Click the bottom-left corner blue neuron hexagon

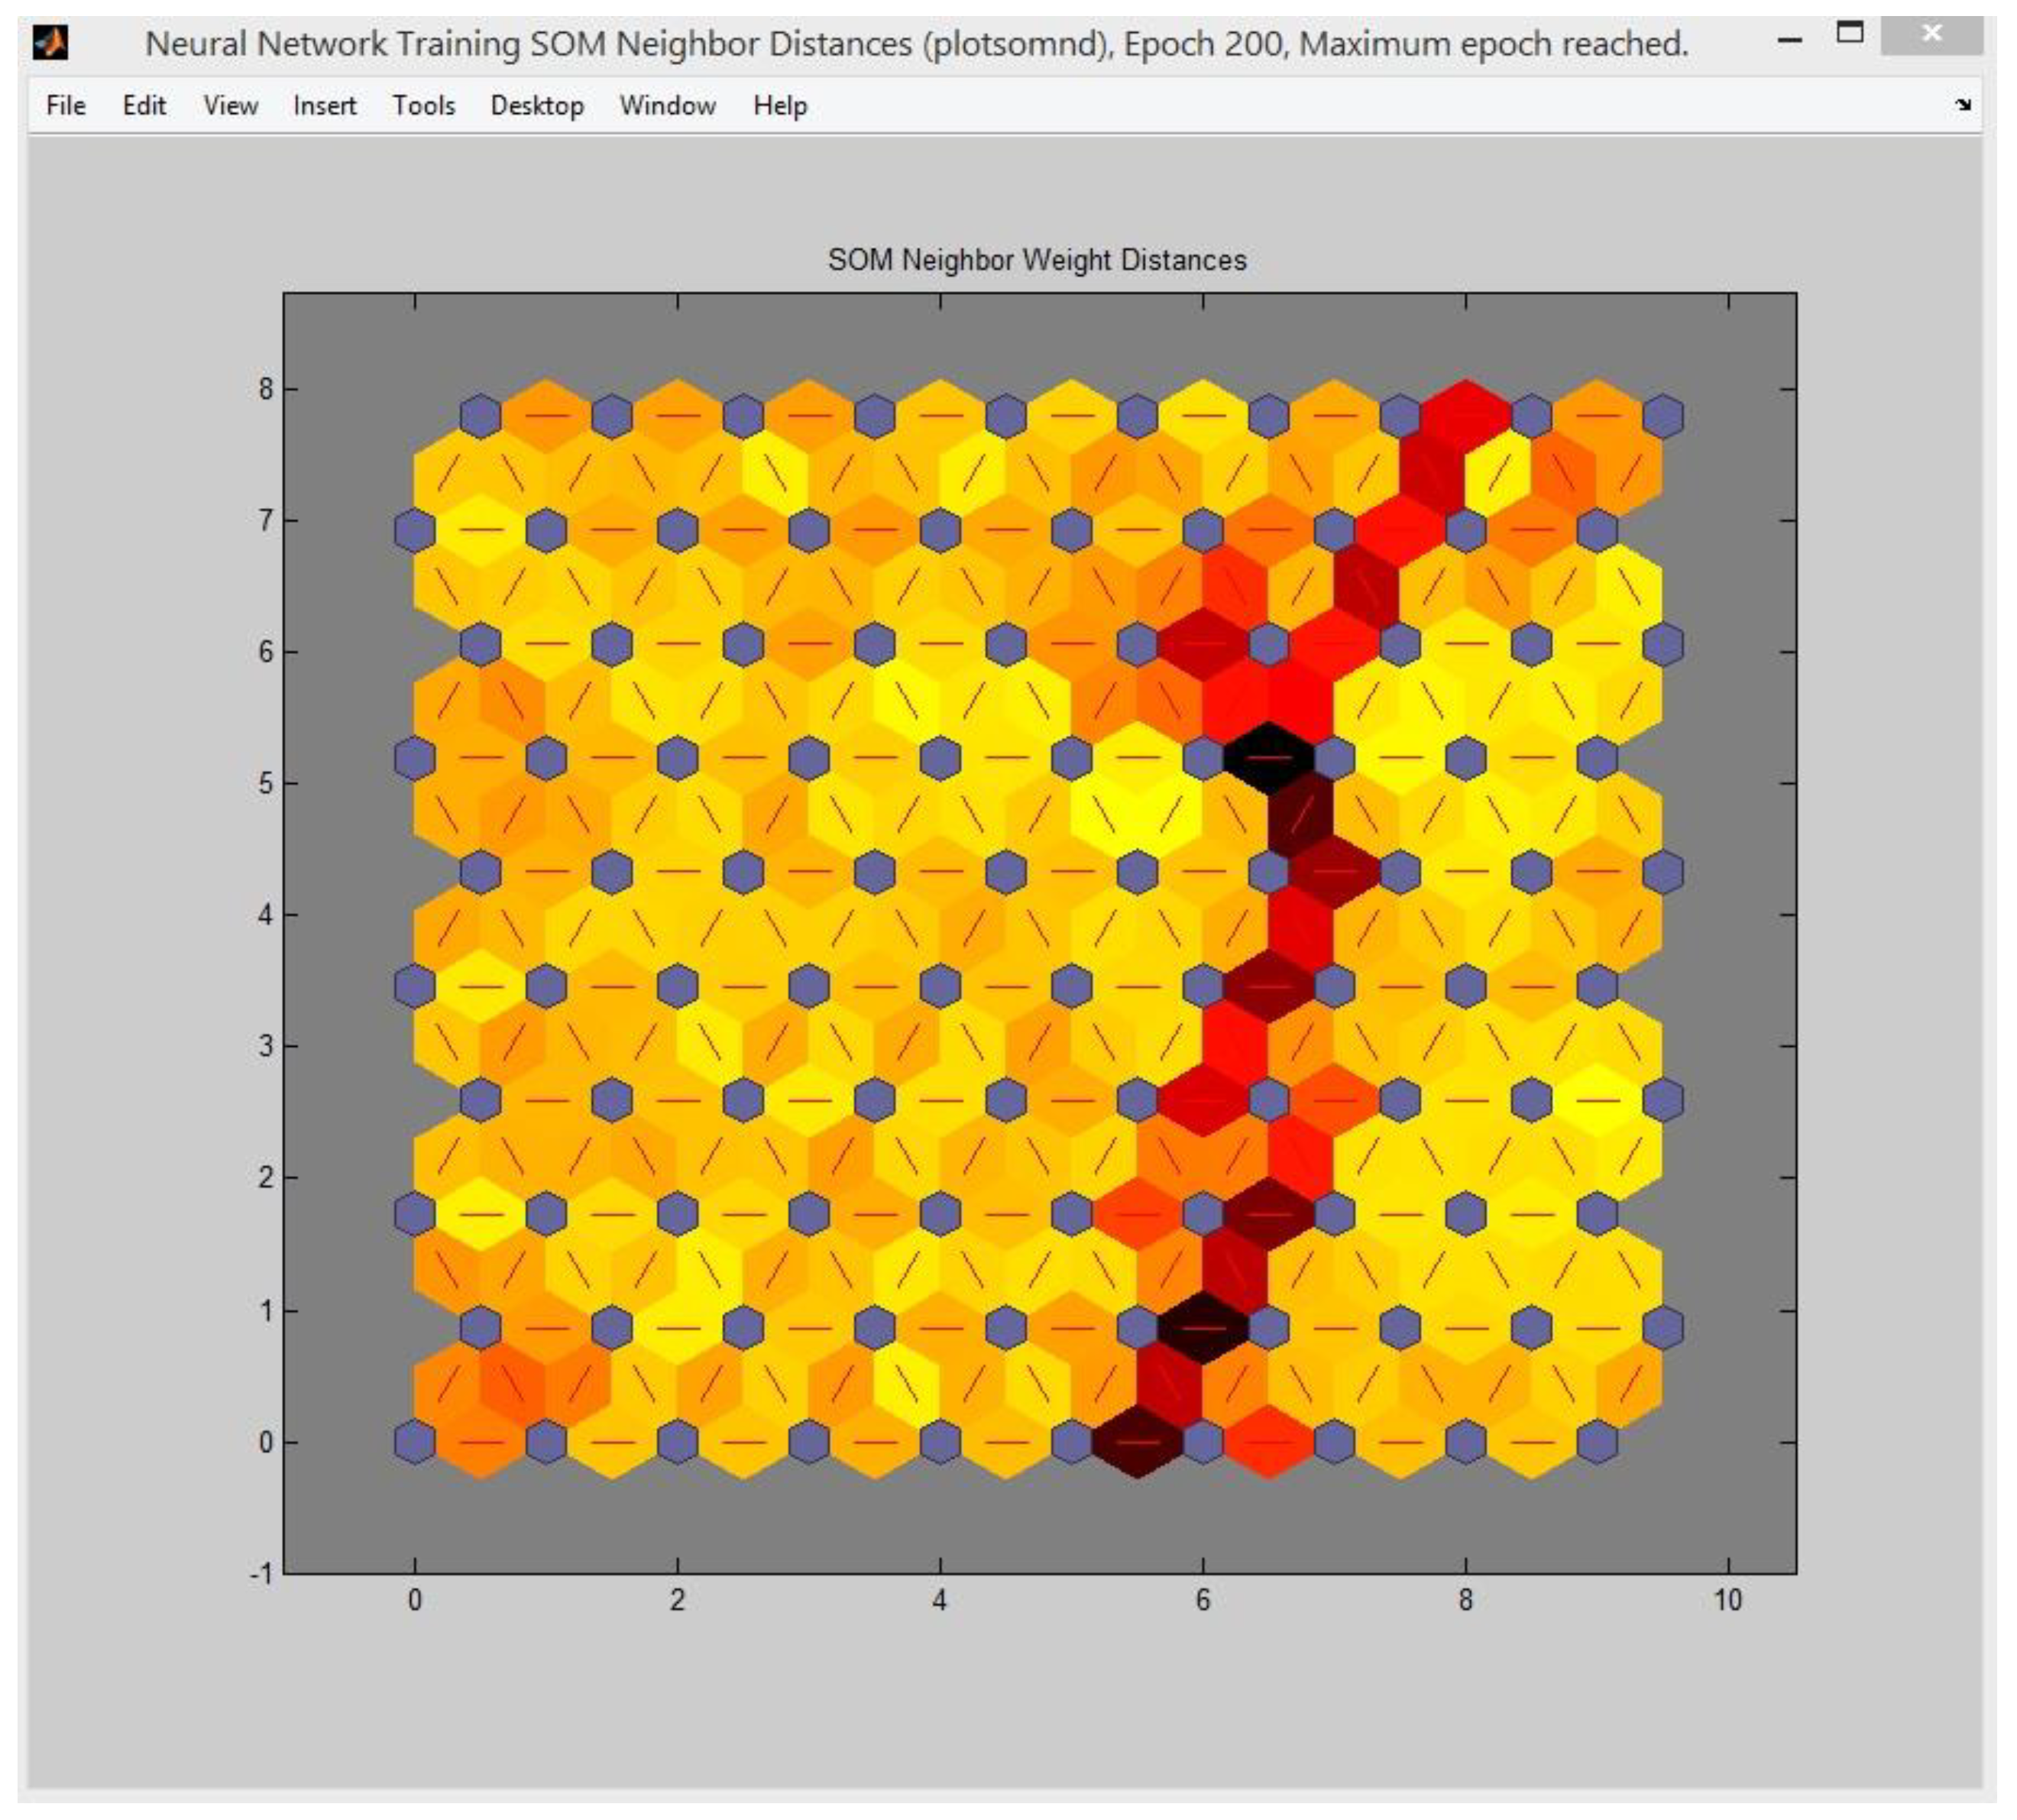[414, 1442]
